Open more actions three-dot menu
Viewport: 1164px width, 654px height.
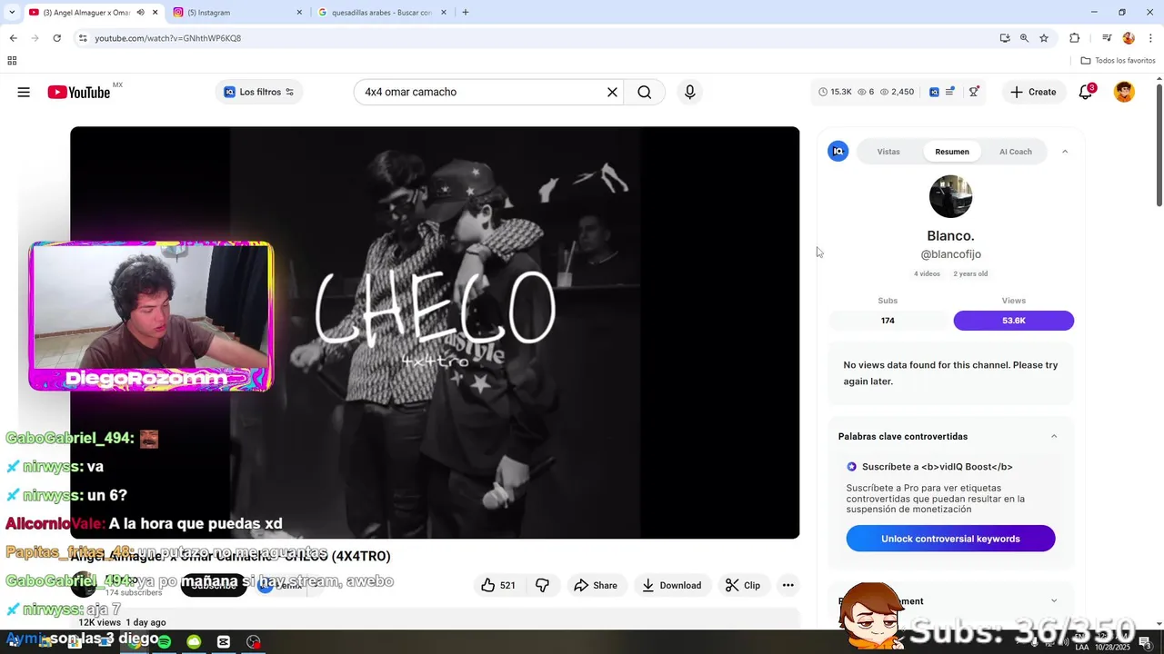pos(788,585)
